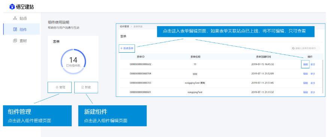
Task: Click the 帮助您与用户沟通与互动 subtitle
Action: 64,27
